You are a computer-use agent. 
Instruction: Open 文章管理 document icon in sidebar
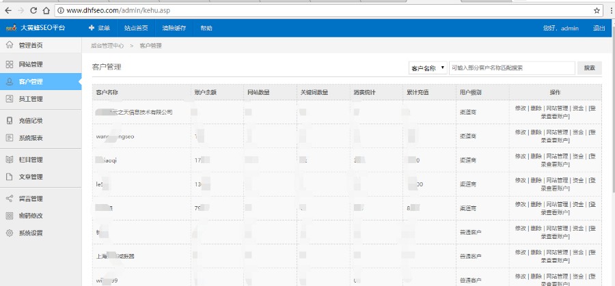pyautogui.click(x=10, y=177)
